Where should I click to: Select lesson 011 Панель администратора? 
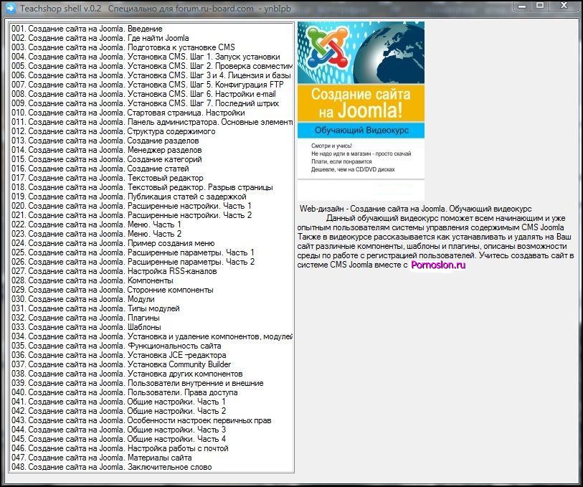[x=152, y=122]
